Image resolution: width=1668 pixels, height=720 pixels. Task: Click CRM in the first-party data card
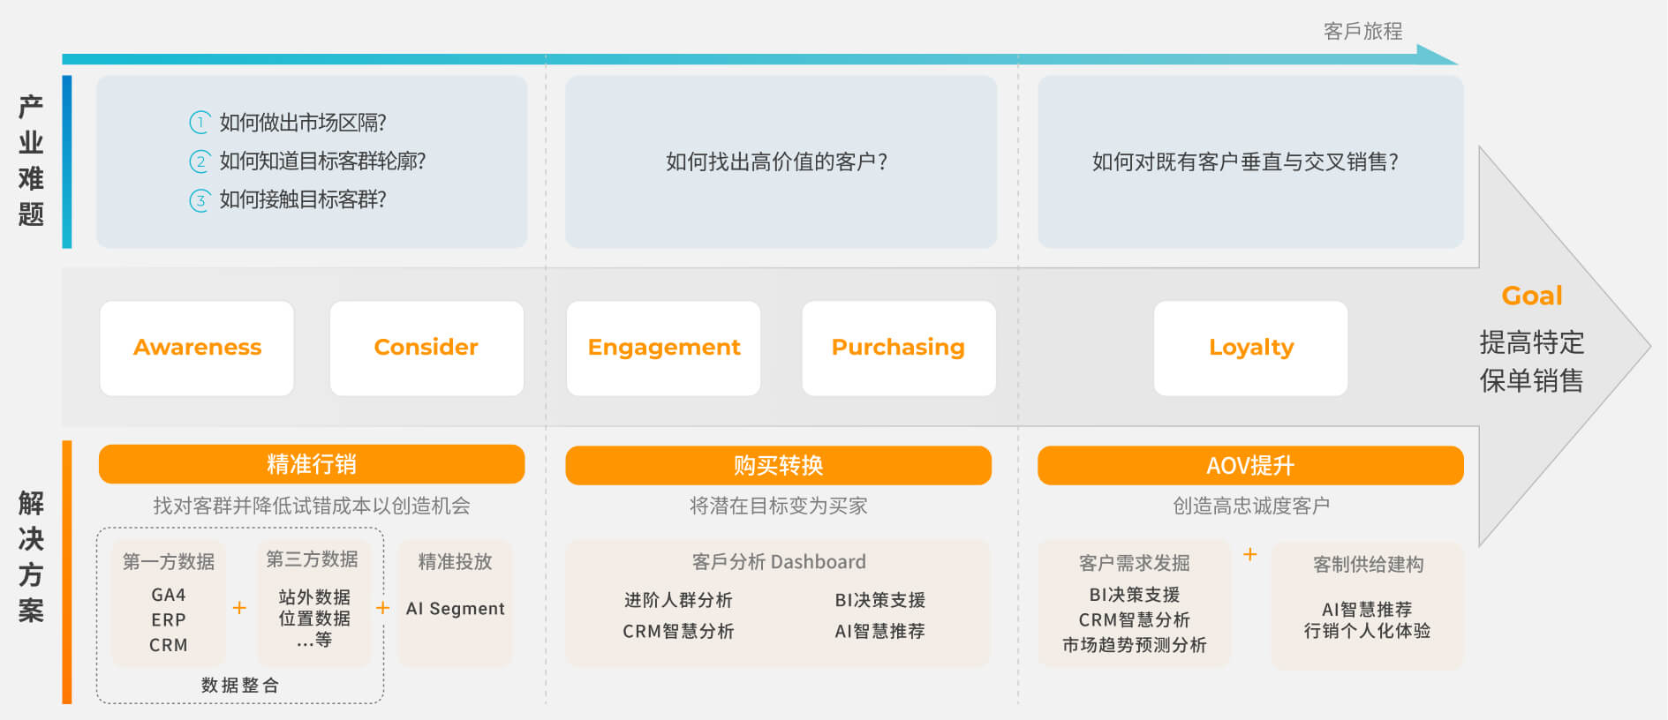(x=169, y=645)
